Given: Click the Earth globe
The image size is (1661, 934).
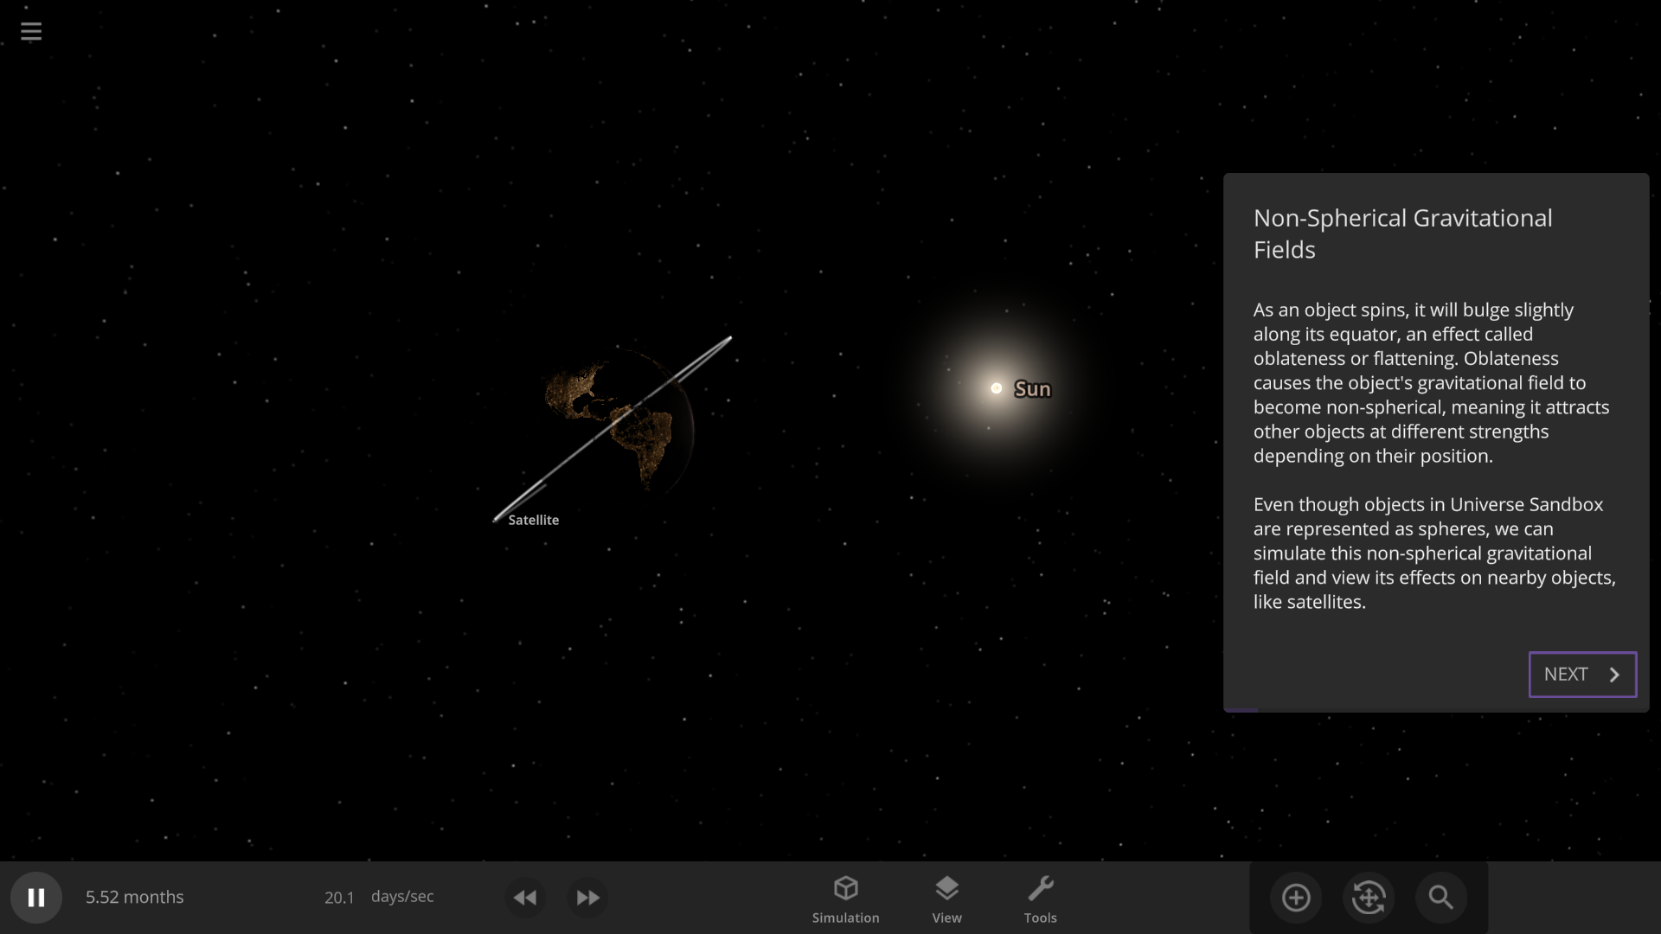Looking at the screenshot, I should coord(619,420).
